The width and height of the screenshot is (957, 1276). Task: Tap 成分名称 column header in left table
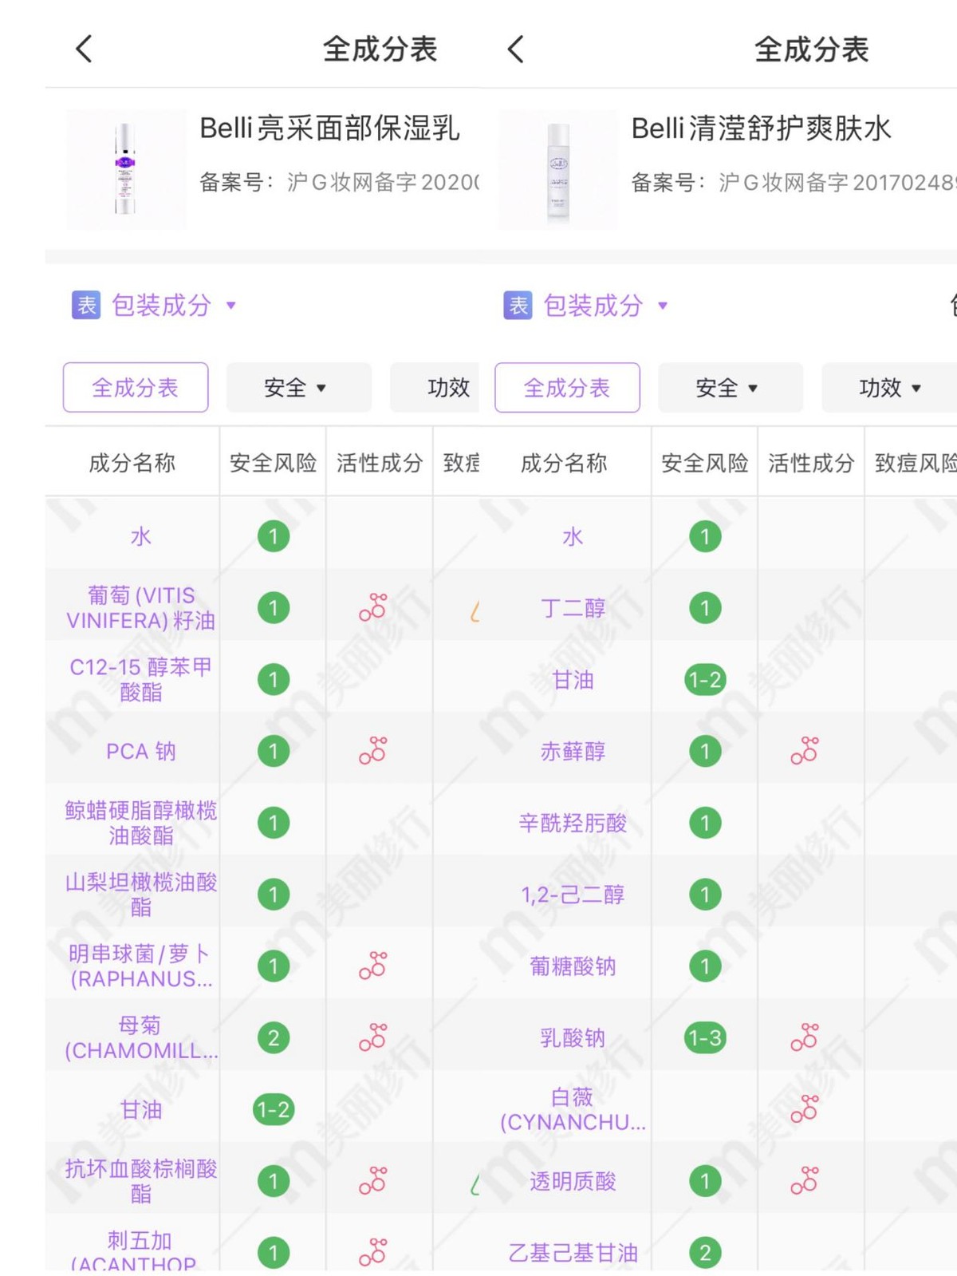tap(132, 463)
